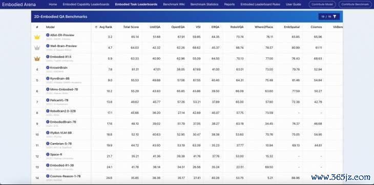Click the badge icon beside RynnBrain-8B
The width and height of the screenshot is (374, 185).
tap(48, 79)
